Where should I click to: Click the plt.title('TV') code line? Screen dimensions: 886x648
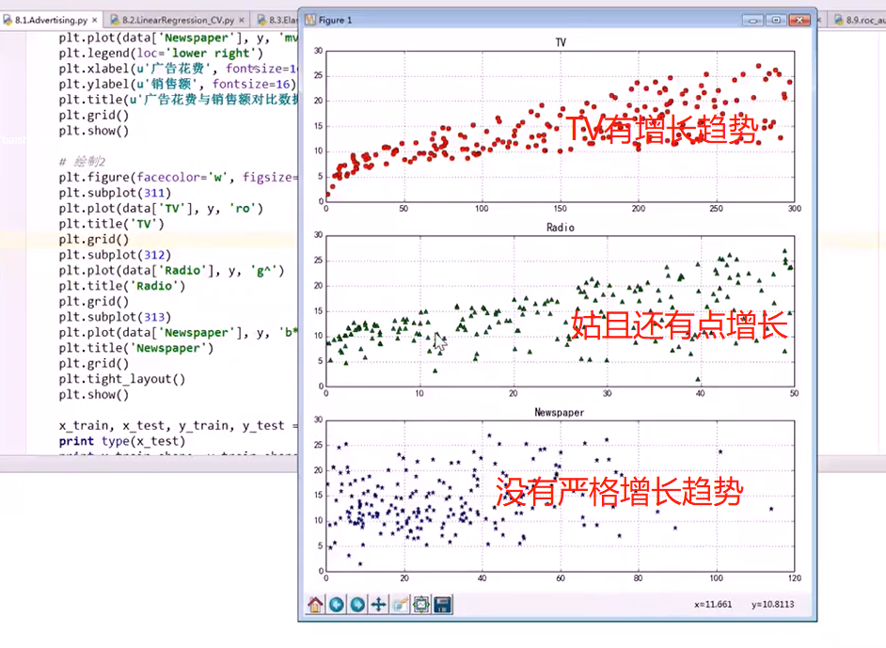tap(111, 224)
